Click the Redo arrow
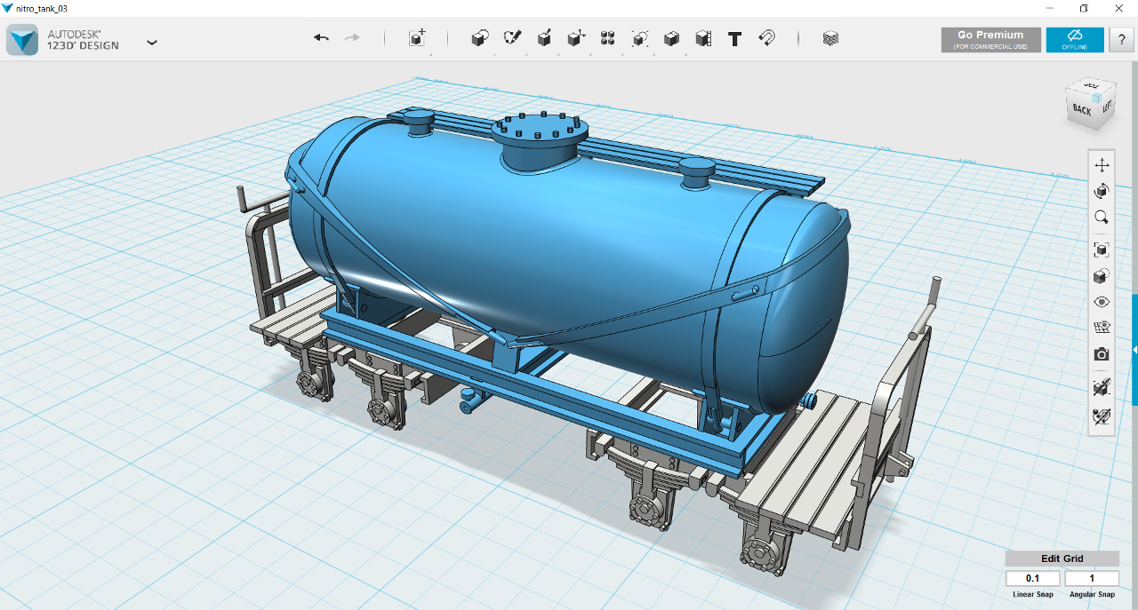This screenshot has height=610, width=1138. 352,38
